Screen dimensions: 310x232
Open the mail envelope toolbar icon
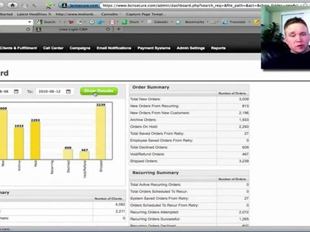tap(112, 22)
